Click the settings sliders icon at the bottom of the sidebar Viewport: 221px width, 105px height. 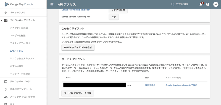pos(6,104)
